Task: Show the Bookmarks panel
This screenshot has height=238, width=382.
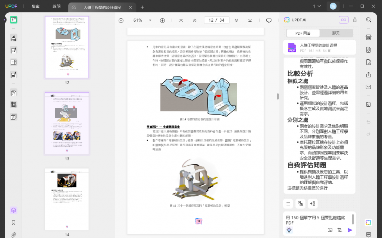Action: tap(13, 223)
